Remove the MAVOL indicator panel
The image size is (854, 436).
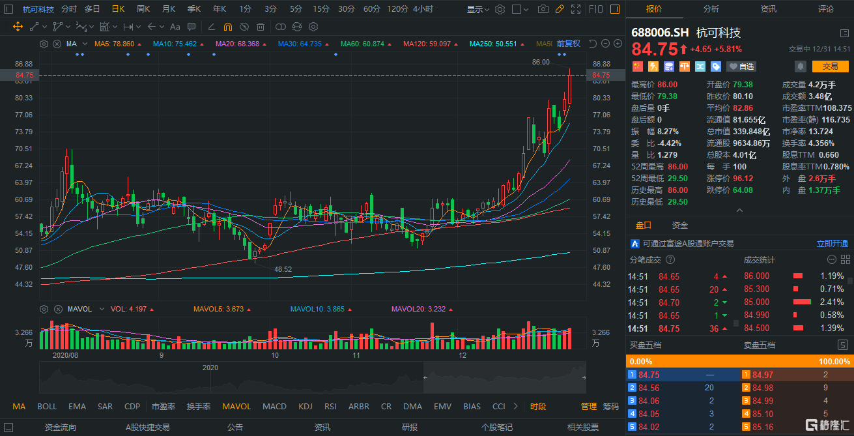pyautogui.click(x=57, y=309)
